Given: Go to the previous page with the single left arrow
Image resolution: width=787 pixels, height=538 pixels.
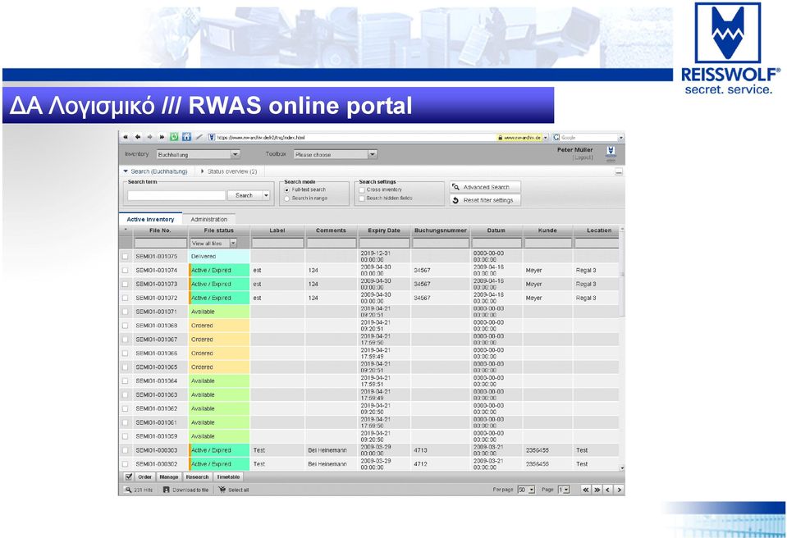Looking at the screenshot, I should (608, 490).
